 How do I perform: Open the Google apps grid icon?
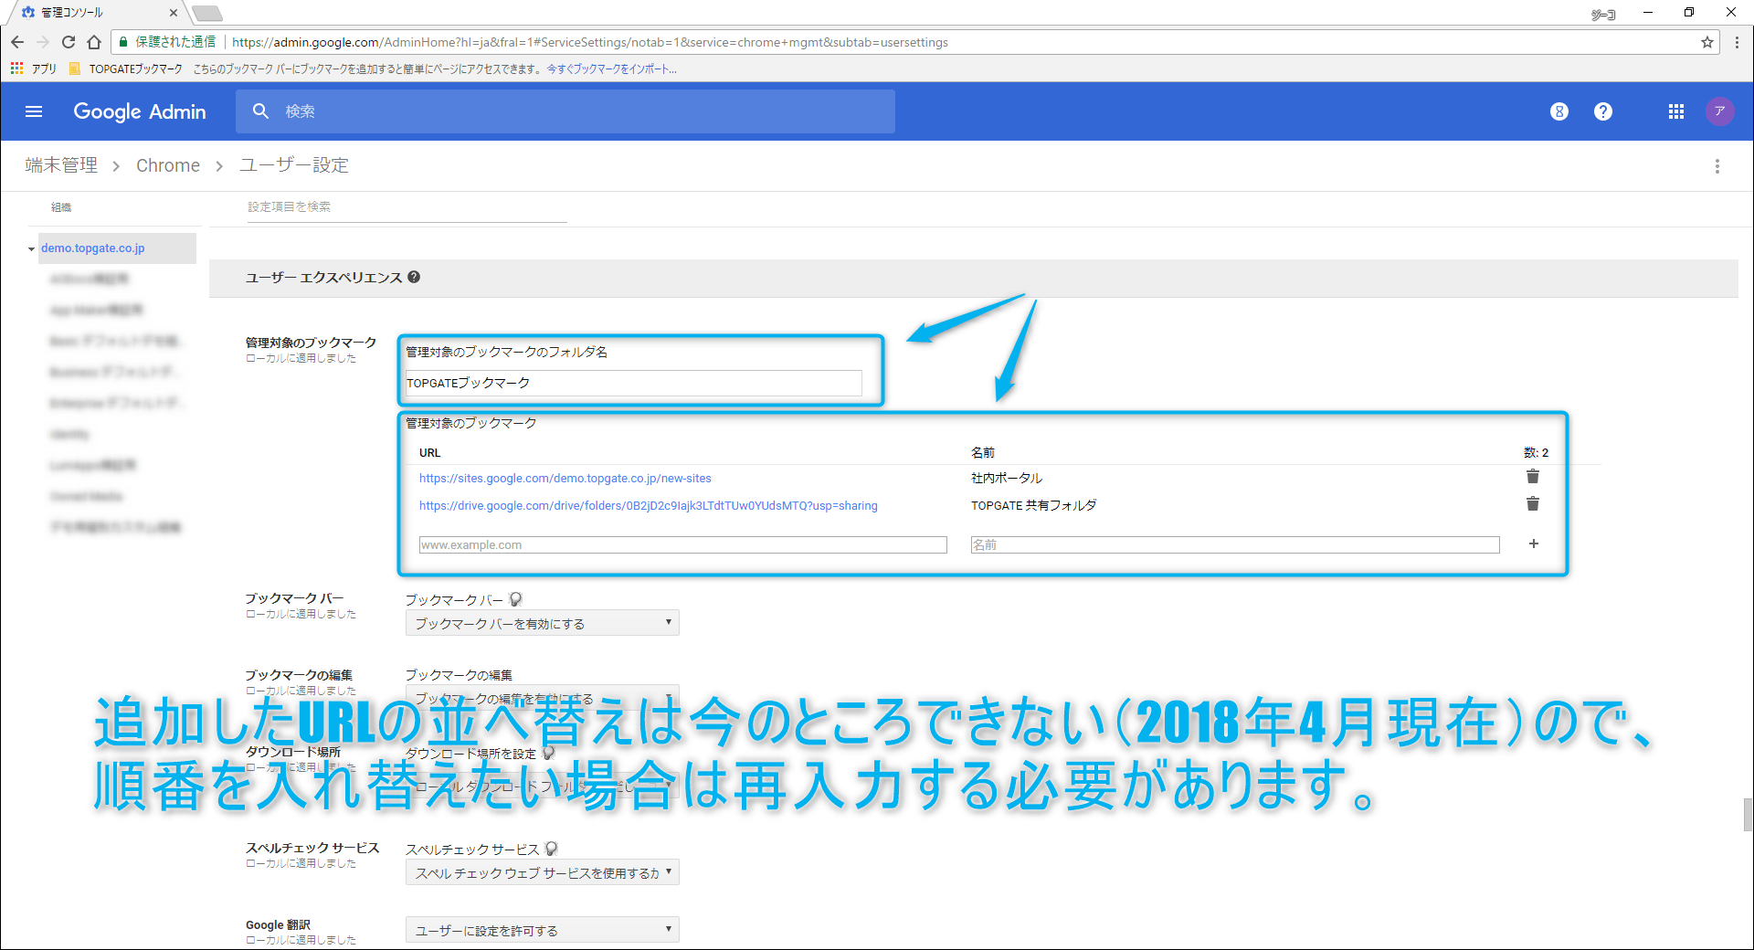coord(1675,111)
